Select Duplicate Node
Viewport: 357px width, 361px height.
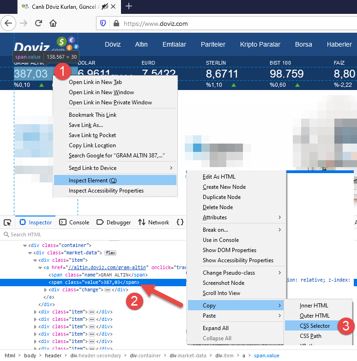tap(236, 197)
